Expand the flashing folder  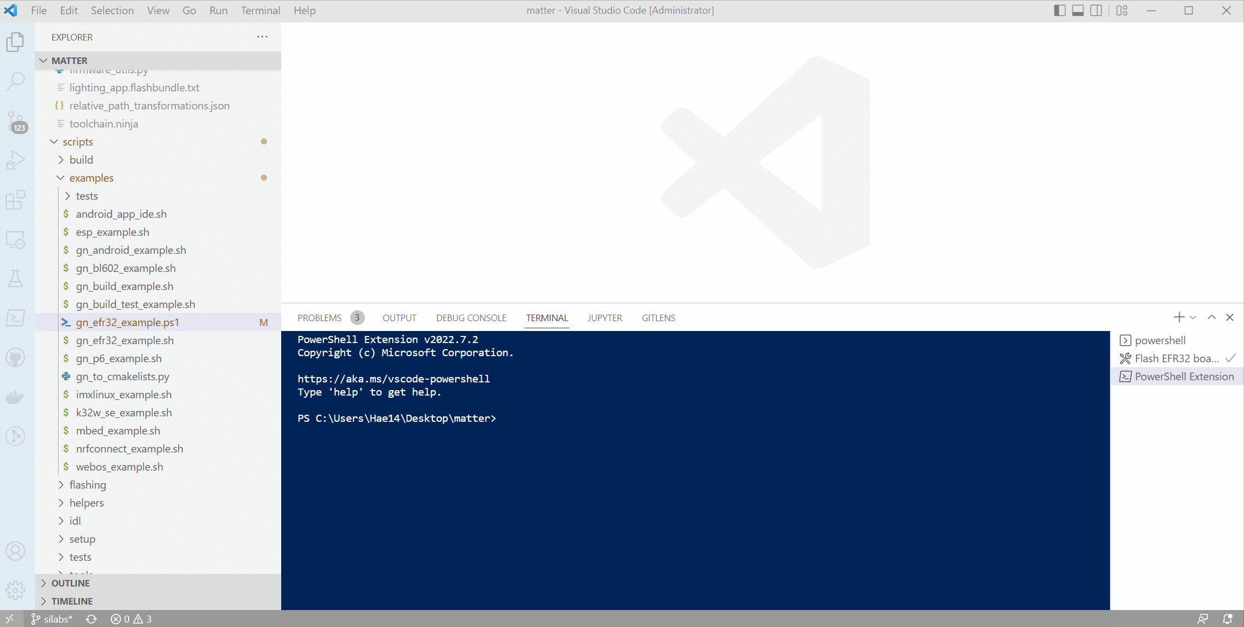point(158,485)
